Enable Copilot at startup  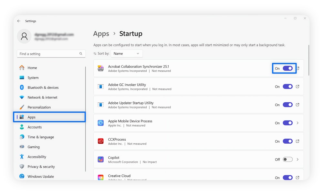click(287, 159)
